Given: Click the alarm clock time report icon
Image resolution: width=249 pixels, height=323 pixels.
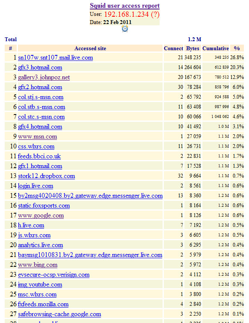Looking at the screenshot, I should click(x=124, y=29).
